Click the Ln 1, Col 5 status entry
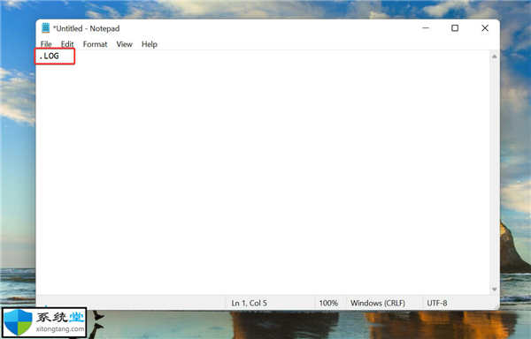Image resolution: width=531 pixels, height=339 pixels. coord(250,303)
